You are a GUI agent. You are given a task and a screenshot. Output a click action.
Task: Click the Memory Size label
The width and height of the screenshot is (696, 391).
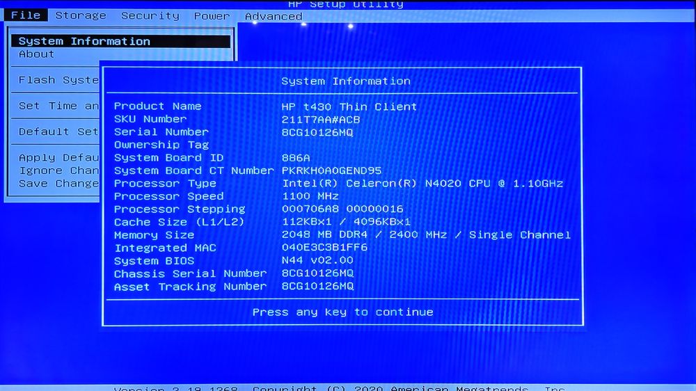[154, 234]
